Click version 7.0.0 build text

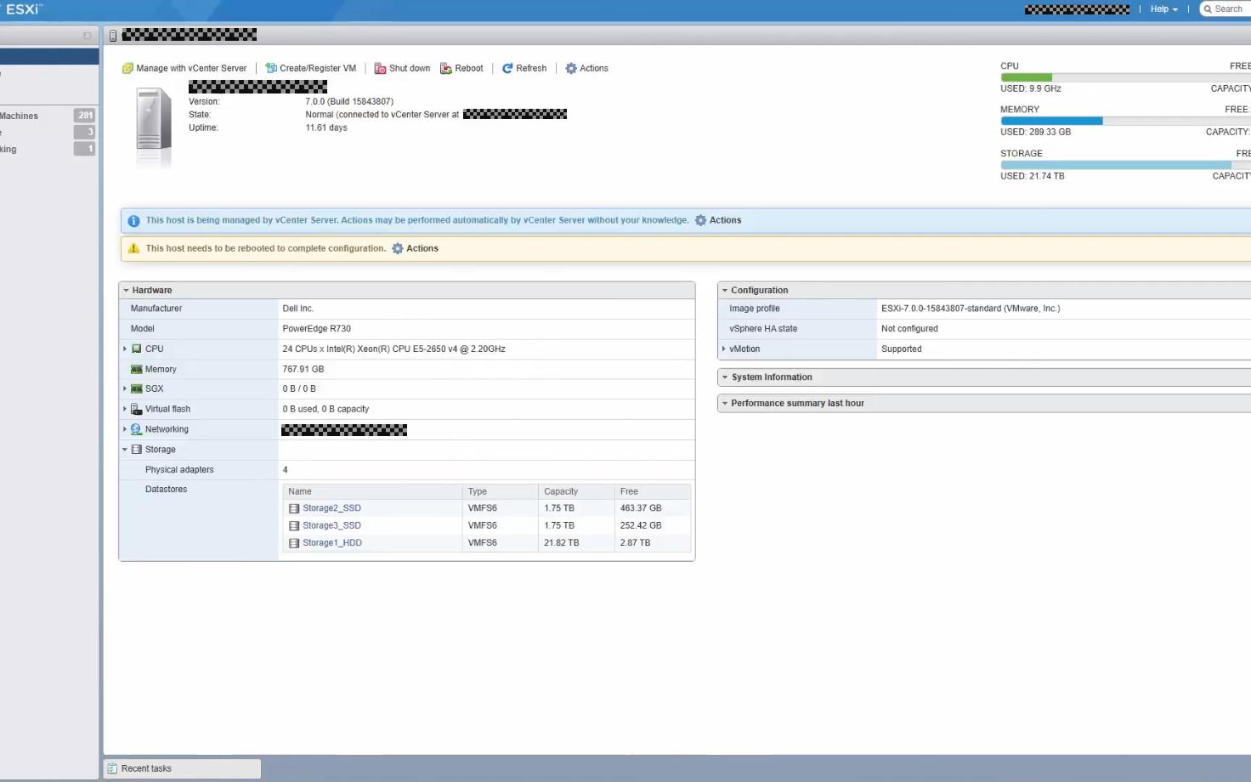click(x=349, y=101)
